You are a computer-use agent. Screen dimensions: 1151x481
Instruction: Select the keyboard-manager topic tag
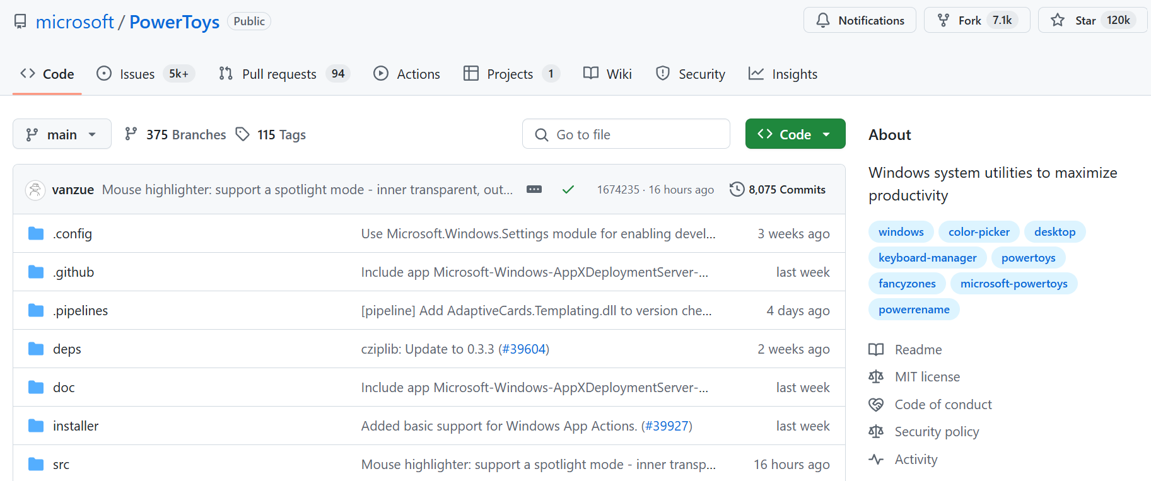[927, 258]
